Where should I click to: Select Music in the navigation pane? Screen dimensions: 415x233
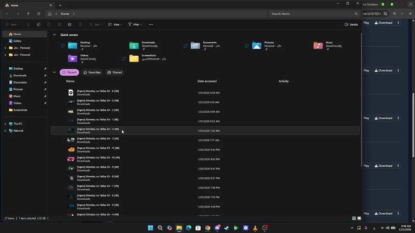point(25,96)
